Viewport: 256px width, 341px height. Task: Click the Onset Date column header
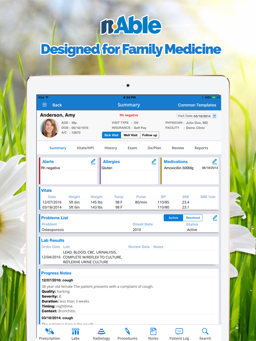tap(143, 224)
